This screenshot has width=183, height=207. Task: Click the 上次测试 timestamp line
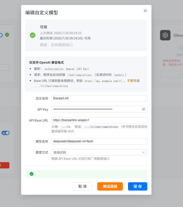click(x=61, y=33)
